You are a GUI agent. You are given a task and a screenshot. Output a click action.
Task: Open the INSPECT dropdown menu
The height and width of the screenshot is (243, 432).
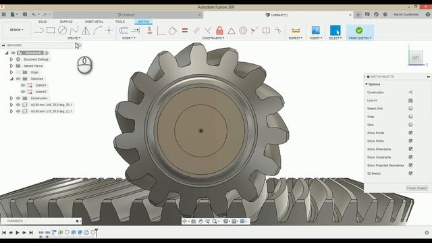click(296, 38)
